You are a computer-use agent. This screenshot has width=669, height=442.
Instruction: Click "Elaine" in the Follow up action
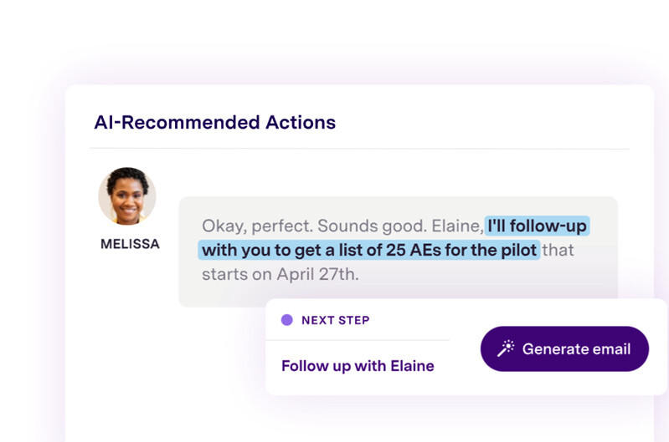click(x=409, y=366)
